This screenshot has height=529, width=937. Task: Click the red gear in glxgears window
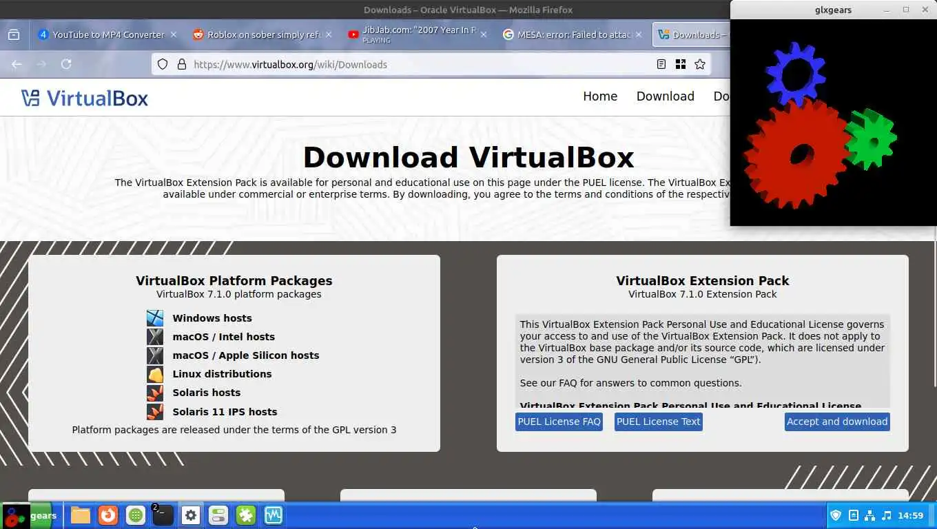[796, 154]
